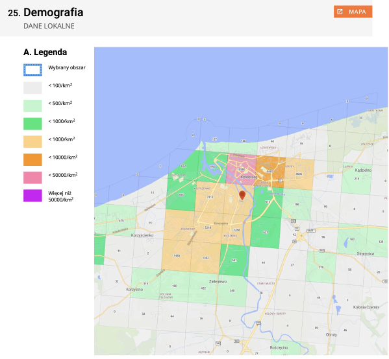Click the 'Obroty' label on the map
The width and height of the screenshot is (389, 359).
point(331,335)
